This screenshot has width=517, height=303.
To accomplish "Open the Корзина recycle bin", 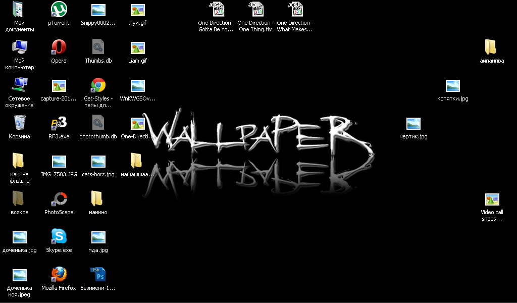I will pyautogui.click(x=20, y=123).
